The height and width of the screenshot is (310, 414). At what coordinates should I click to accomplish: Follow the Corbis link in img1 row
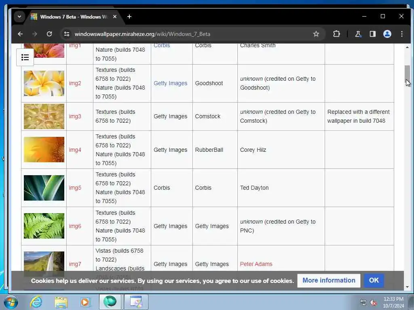pos(162,45)
